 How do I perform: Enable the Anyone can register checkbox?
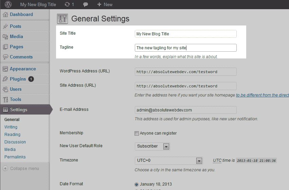(x=137, y=133)
